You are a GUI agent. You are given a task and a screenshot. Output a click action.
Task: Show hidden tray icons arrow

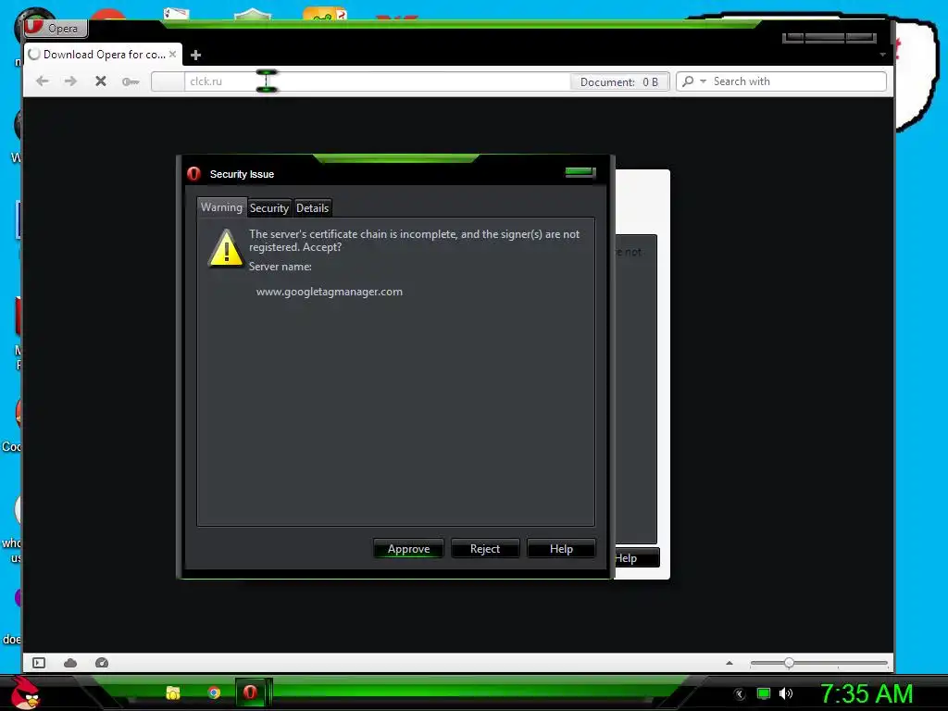point(739,693)
